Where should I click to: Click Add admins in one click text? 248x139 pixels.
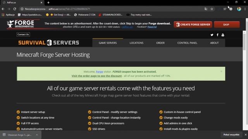pos(178,123)
